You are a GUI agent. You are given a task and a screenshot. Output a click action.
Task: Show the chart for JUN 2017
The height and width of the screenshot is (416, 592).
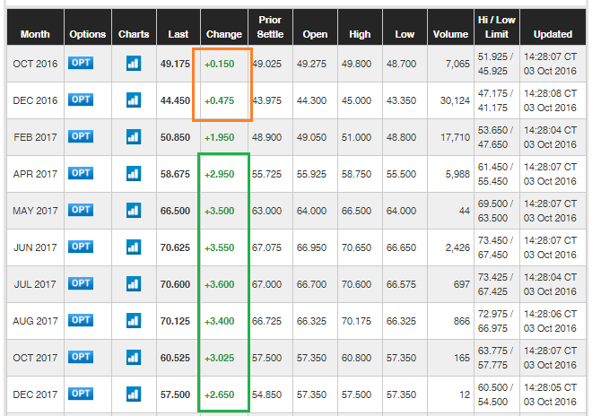point(133,247)
